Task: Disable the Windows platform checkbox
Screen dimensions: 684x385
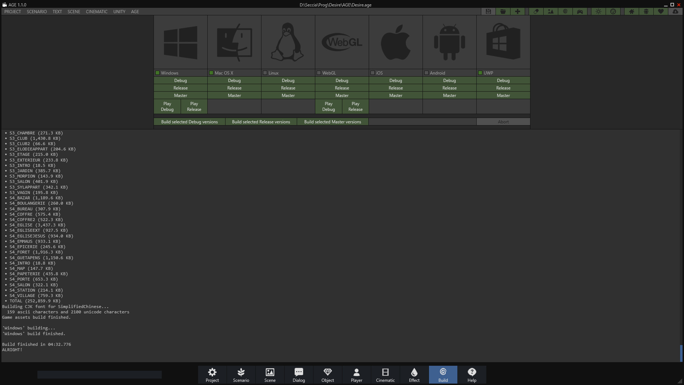Action: [157, 73]
